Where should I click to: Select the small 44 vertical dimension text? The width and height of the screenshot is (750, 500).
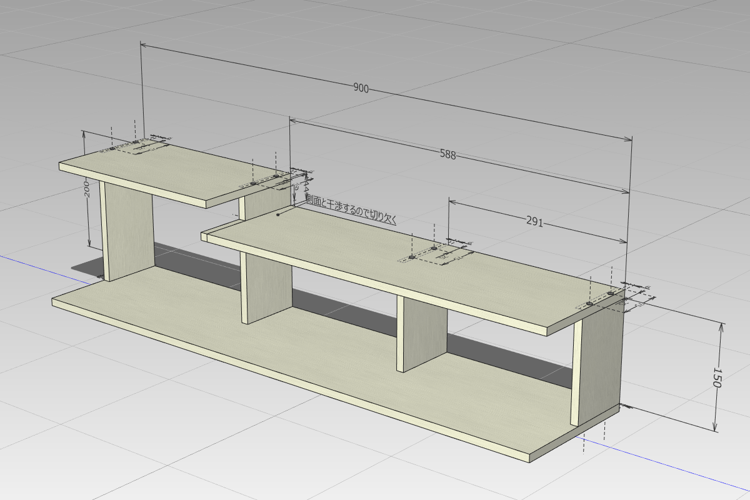click(x=306, y=186)
